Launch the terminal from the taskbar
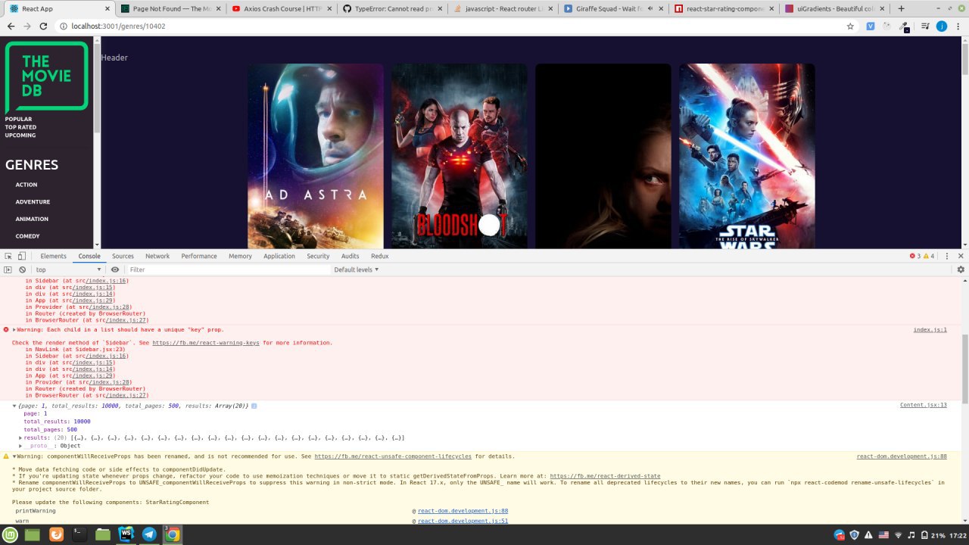Screen dimensions: 969x545 point(79,534)
